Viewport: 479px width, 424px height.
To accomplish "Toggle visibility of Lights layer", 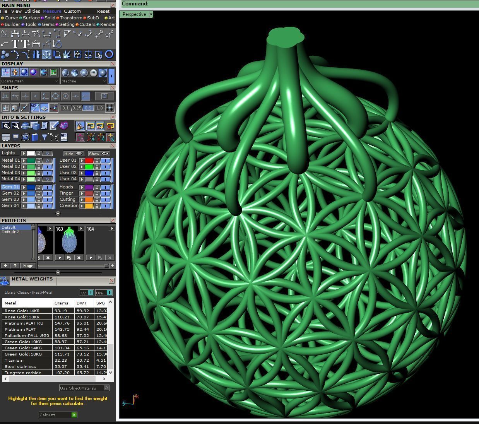I will pyautogui.click(x=47, y=154).
